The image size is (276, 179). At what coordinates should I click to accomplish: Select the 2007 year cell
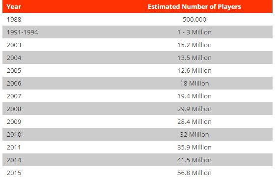14,96
